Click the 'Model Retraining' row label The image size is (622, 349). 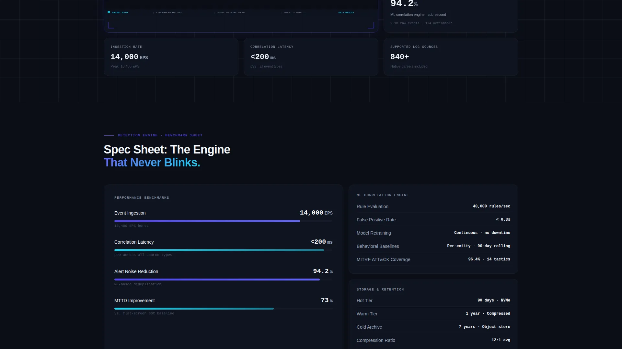(x=374, y=233)
